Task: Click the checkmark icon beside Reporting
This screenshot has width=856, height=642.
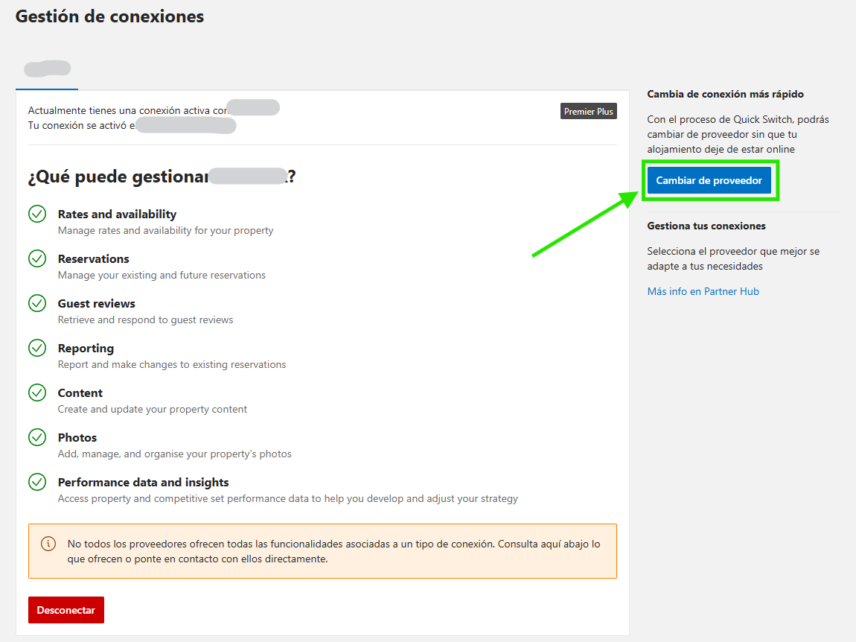Action: point(37,348)
